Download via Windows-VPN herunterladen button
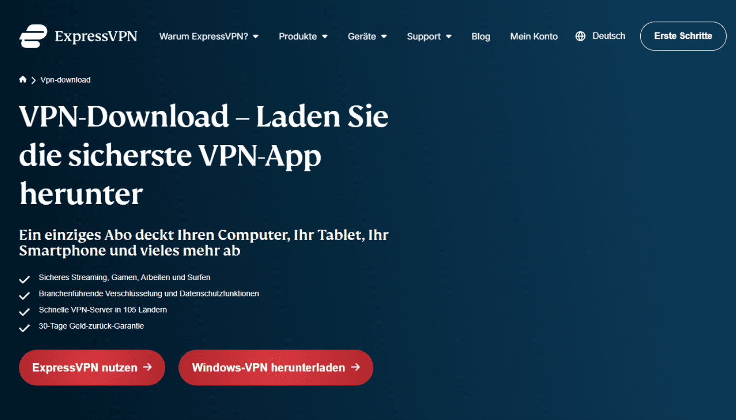The height and width of the screenshot is (420, 736). tap(276, 367)
